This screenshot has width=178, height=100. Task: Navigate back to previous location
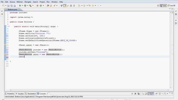pyautogui.click(x=93, y=6)
